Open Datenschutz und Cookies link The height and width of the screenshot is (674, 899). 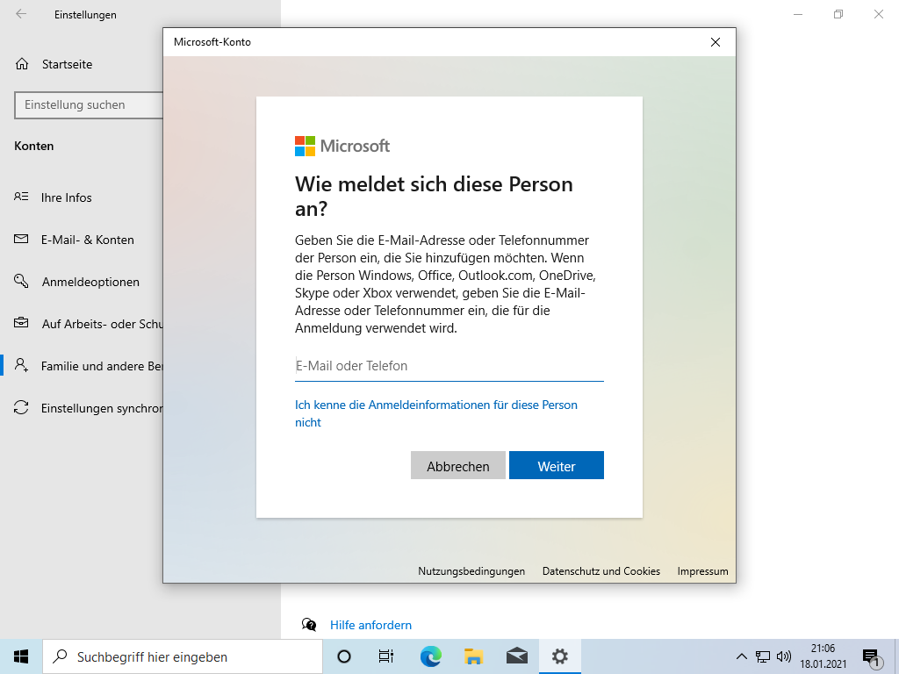click(601, 571)
